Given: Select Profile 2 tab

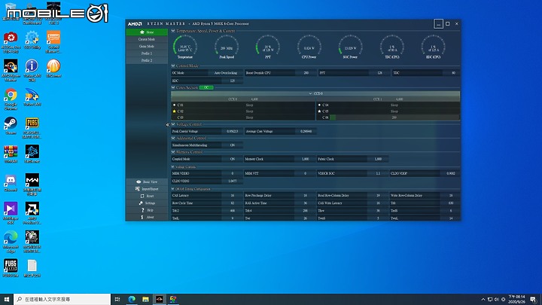Looking at the screenshot, I should 147,60.
